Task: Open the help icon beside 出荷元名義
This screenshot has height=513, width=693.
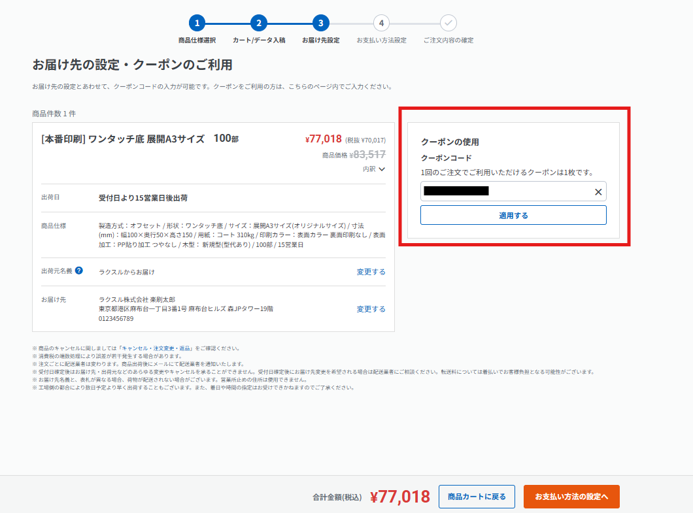Action: pyautogui.click(x=78, y=271)
